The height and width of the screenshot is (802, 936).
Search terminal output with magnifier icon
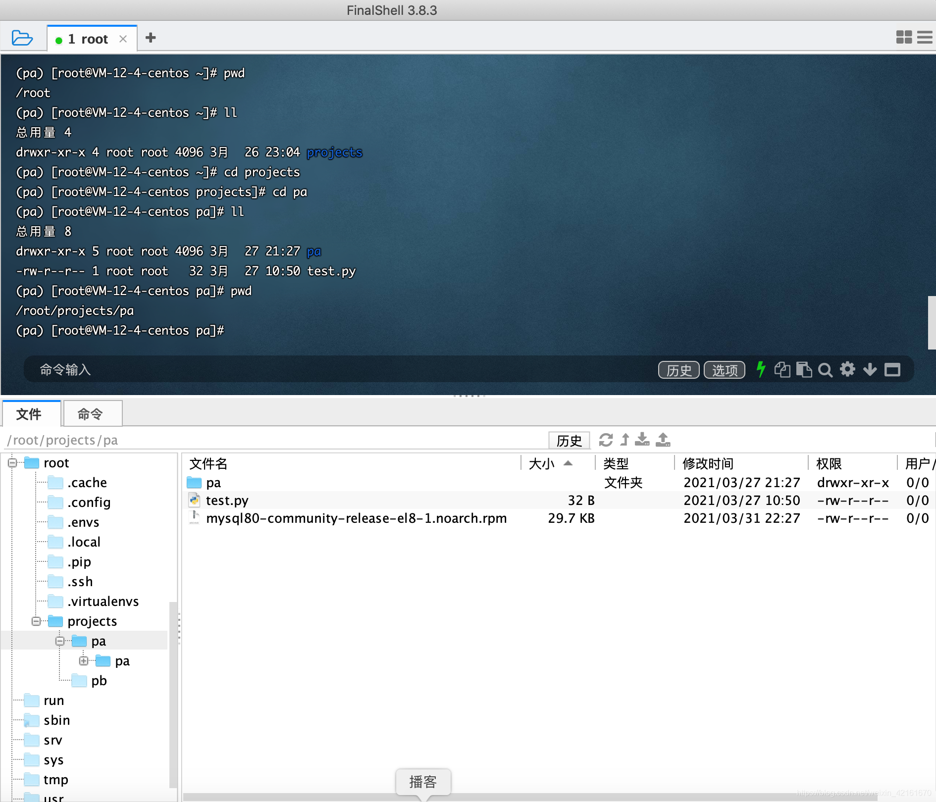(x=825, y=370)
